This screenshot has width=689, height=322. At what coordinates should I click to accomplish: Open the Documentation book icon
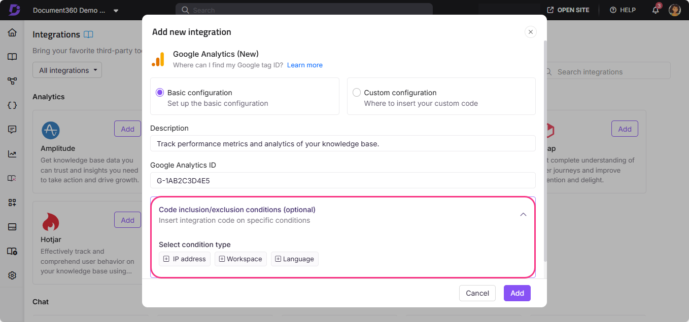tap(12, 56)
